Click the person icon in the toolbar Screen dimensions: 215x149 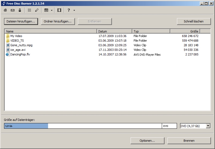coord(20,10)
